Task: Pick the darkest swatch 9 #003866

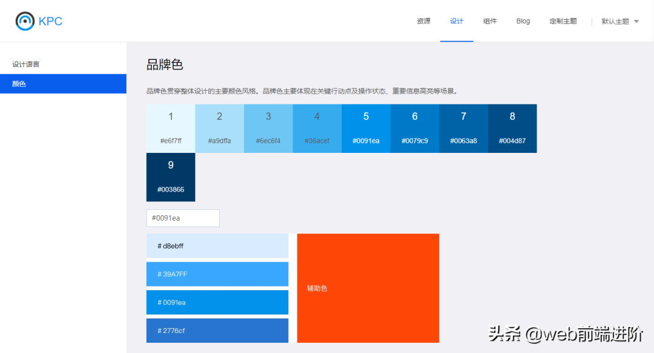Action: point(171,177)
